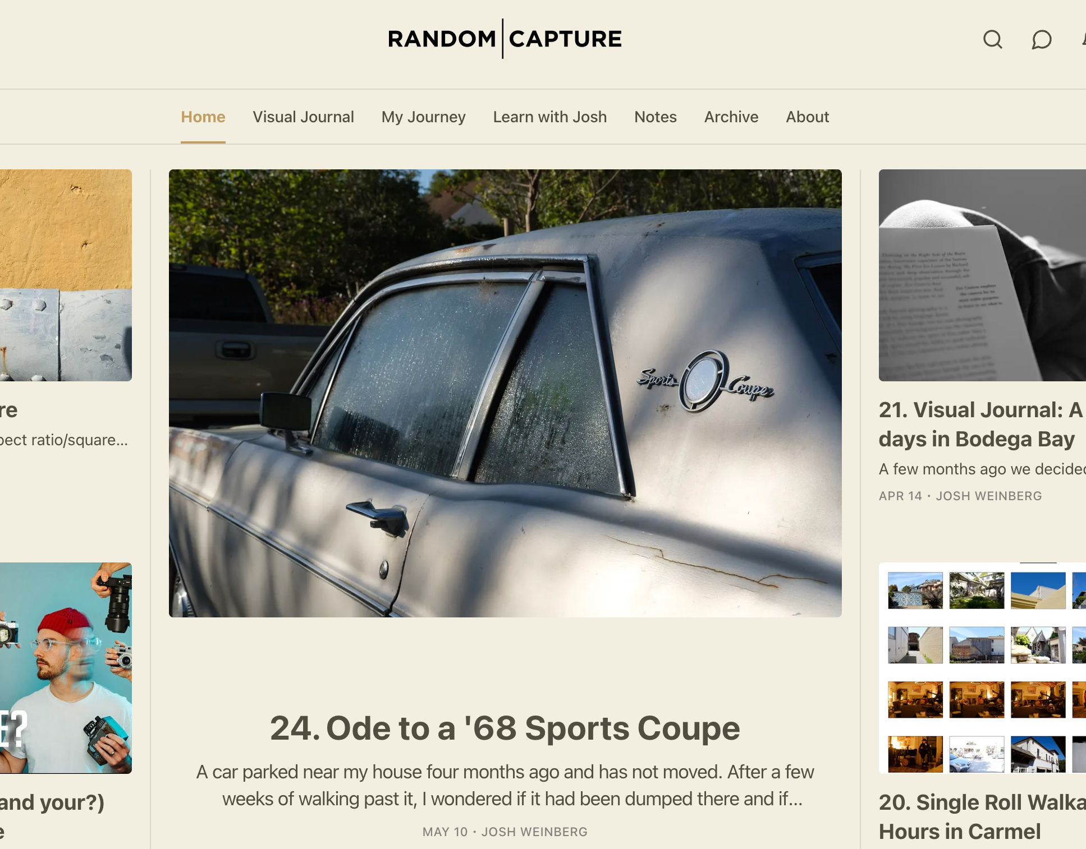
Task: Open 21. Visual Journal Bodega Bay post
Action: click(981, 424)
